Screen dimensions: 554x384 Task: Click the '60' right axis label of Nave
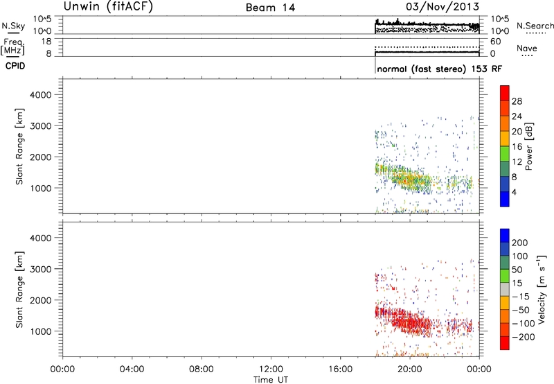point(495,42)
